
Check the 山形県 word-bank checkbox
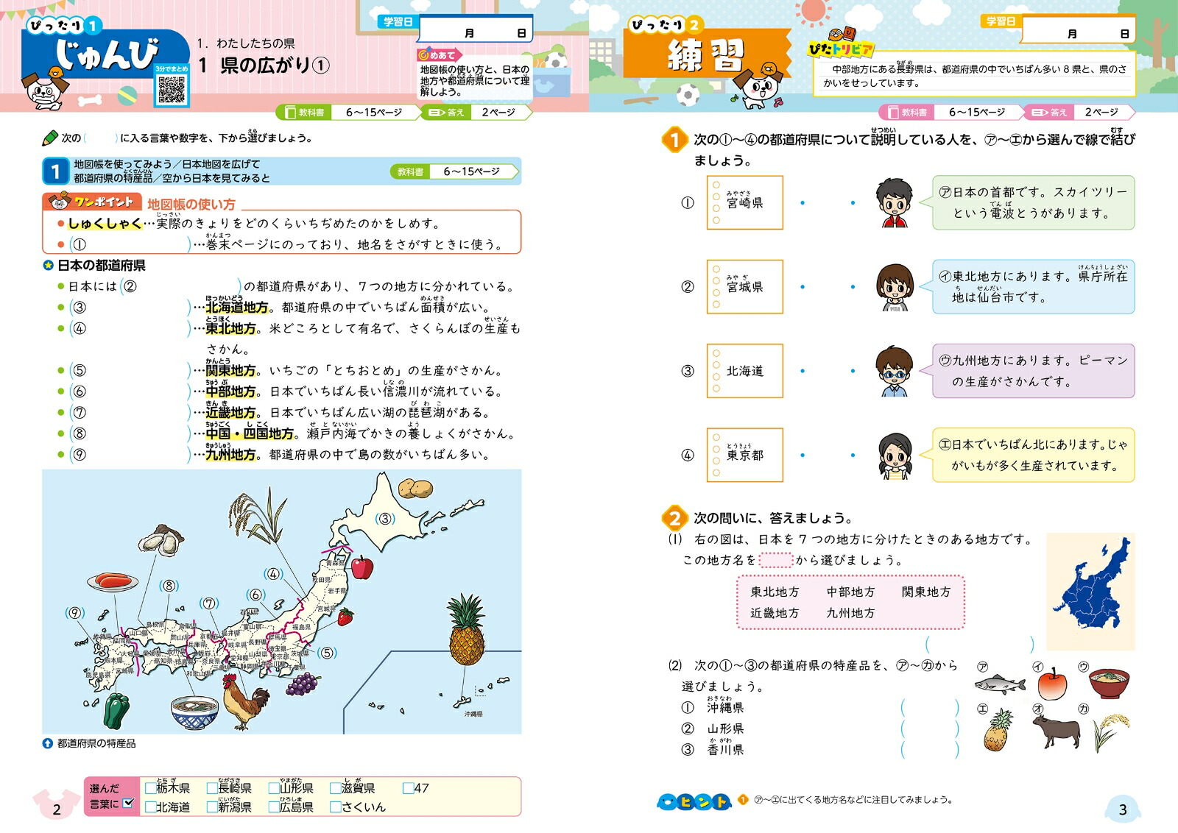(x=274, y=788)
